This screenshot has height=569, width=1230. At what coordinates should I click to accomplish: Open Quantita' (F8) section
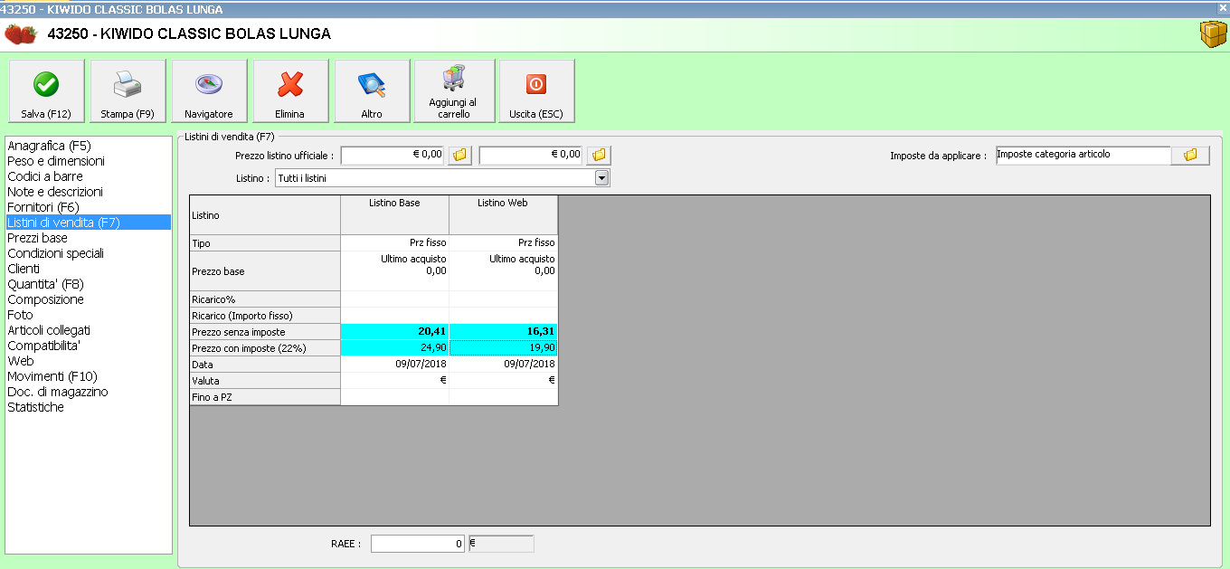click(x=89, y=283)
